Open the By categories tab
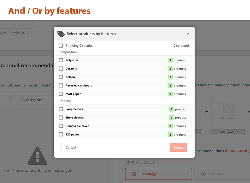This screenshot has height=183, width=250. pyautogui.click(x=32, y=100)
